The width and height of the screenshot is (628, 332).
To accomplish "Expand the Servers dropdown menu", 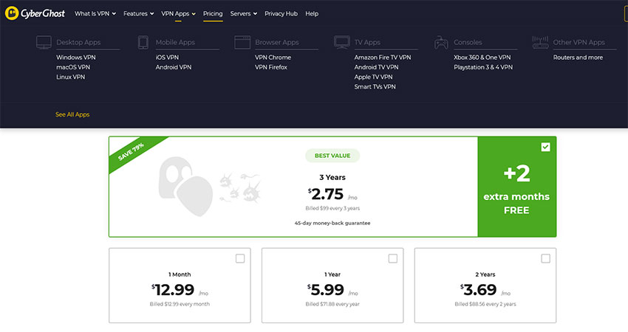I will [244, 13].
